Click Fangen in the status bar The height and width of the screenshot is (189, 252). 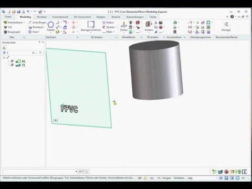pyautogui.click(x=166, y=178)
